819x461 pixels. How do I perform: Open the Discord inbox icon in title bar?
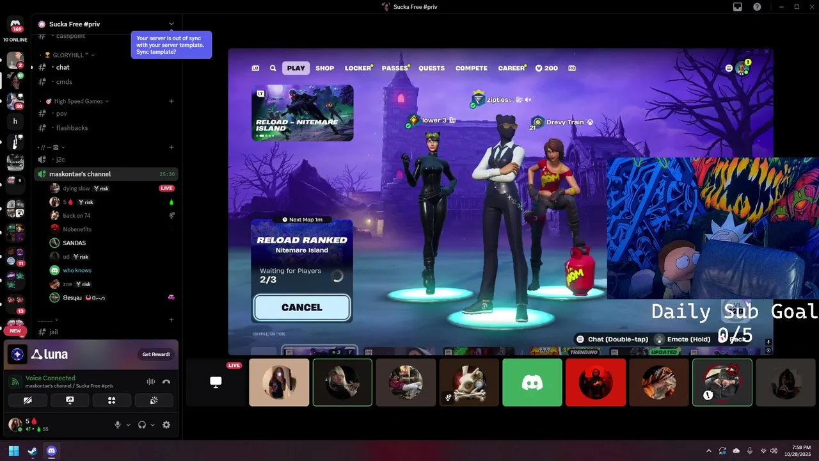[x=737, y=7]
